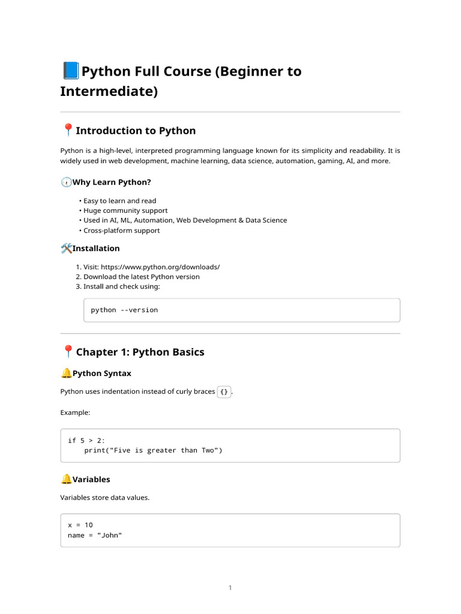Click the bell icon beside Python Syntax
Image resolution: width=461 pixels, height=614 pixels.
point(66,373)
